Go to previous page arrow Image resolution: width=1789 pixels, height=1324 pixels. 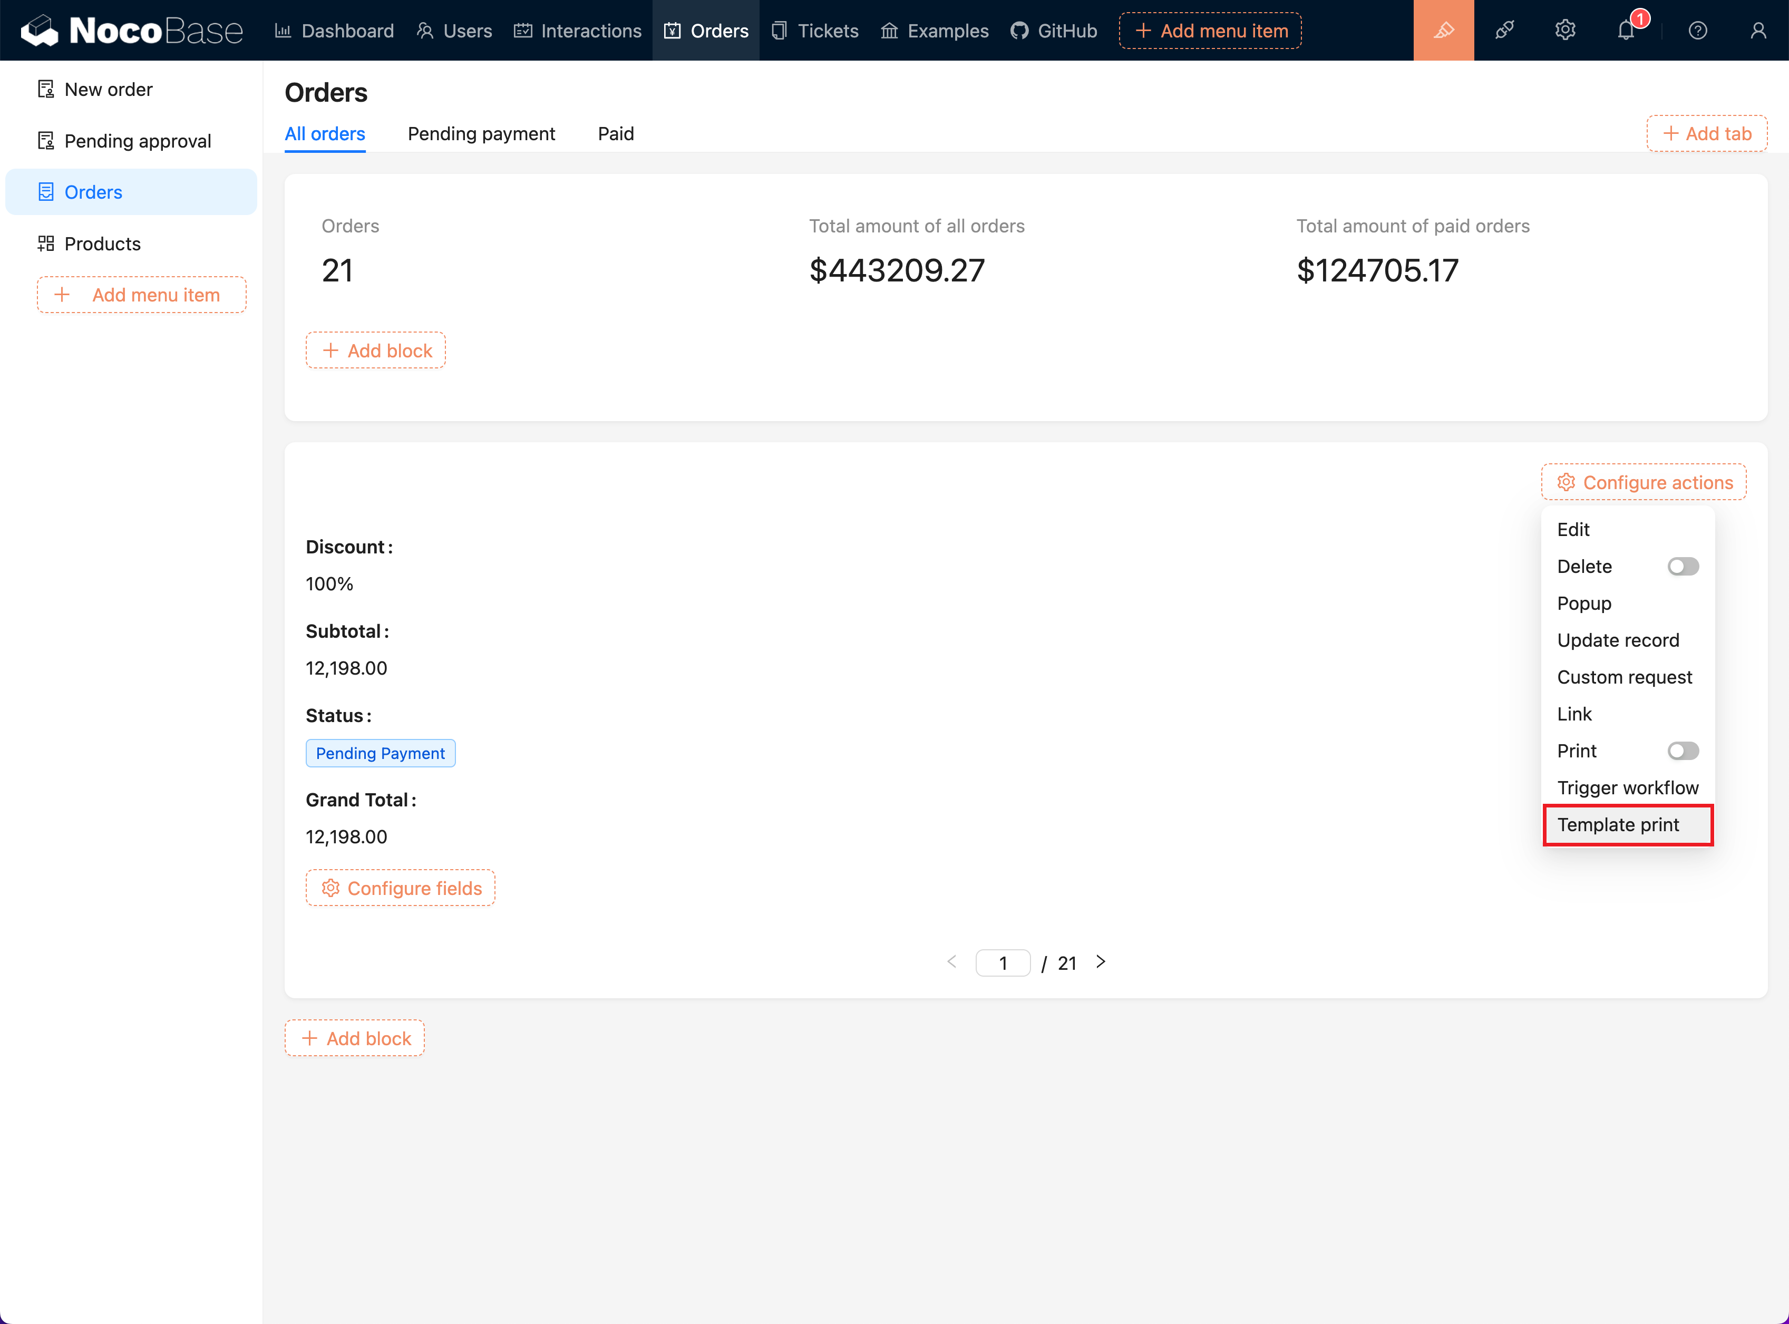(x=952, y=962)
